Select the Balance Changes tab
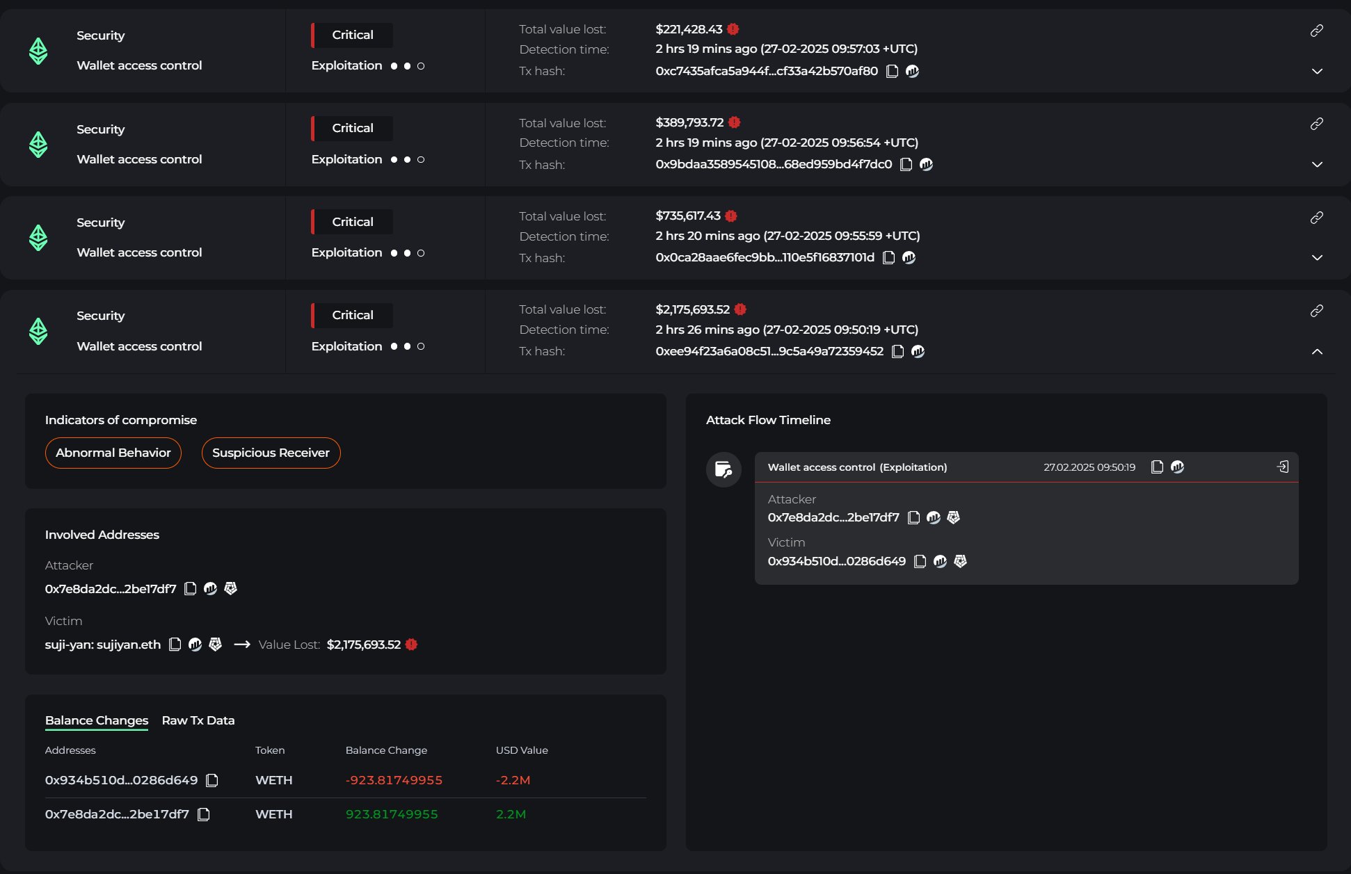The height and width of the screenshot is (874, 1351). pyautogui.click(x=97, y=720)
